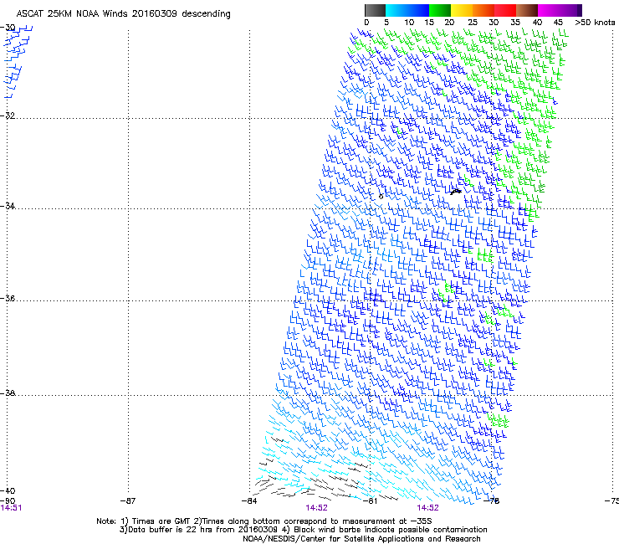The width and height of the screenshot is (619, 544).
Task: Click the purple 14:51 timestamp
Action: 11,508
